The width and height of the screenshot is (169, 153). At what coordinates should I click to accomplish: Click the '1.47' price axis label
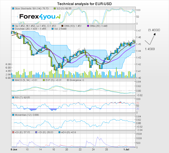point(138,31)
